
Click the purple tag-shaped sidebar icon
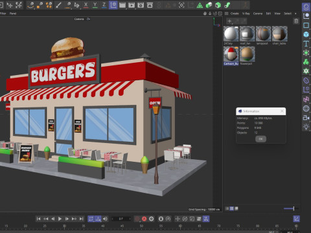(306, 81)
